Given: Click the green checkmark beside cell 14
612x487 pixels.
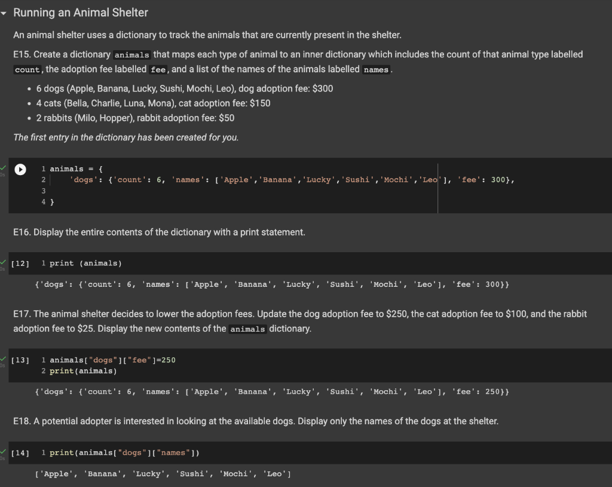Looking at the screenshot, I should tap(3, 452).
